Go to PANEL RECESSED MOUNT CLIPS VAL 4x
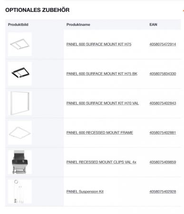The height and width of the screenshot is (214, 184). (x=101, y=162)
